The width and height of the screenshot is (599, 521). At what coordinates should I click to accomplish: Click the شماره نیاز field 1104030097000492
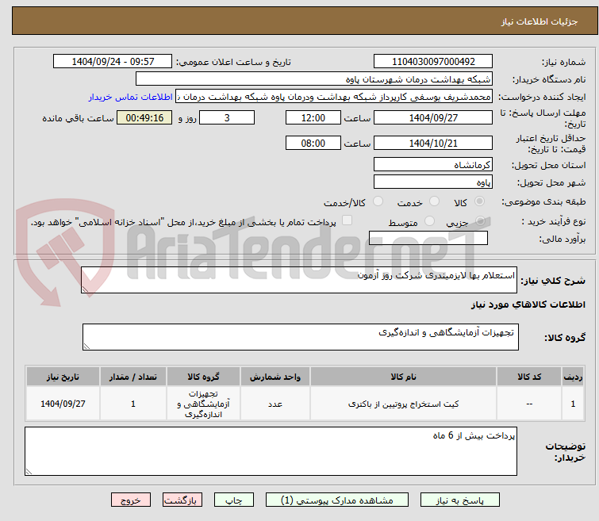click(433, 62)
